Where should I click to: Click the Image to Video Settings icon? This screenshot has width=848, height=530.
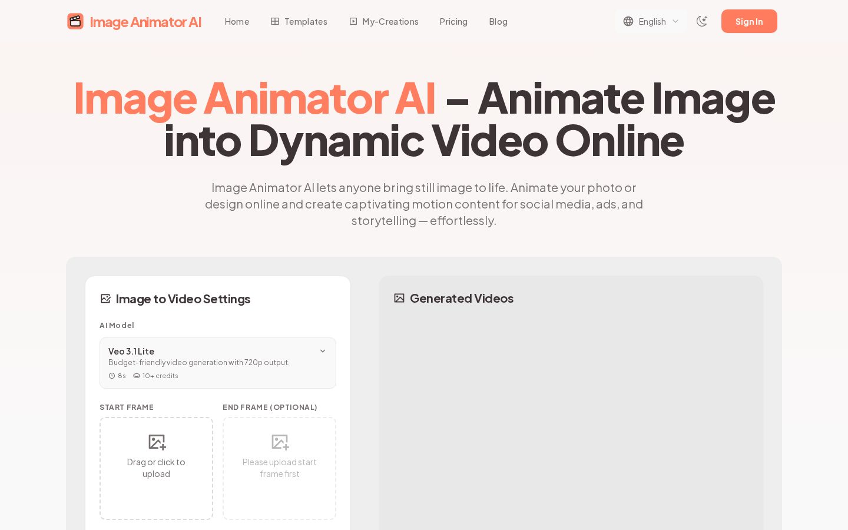(x=106, y=299)
